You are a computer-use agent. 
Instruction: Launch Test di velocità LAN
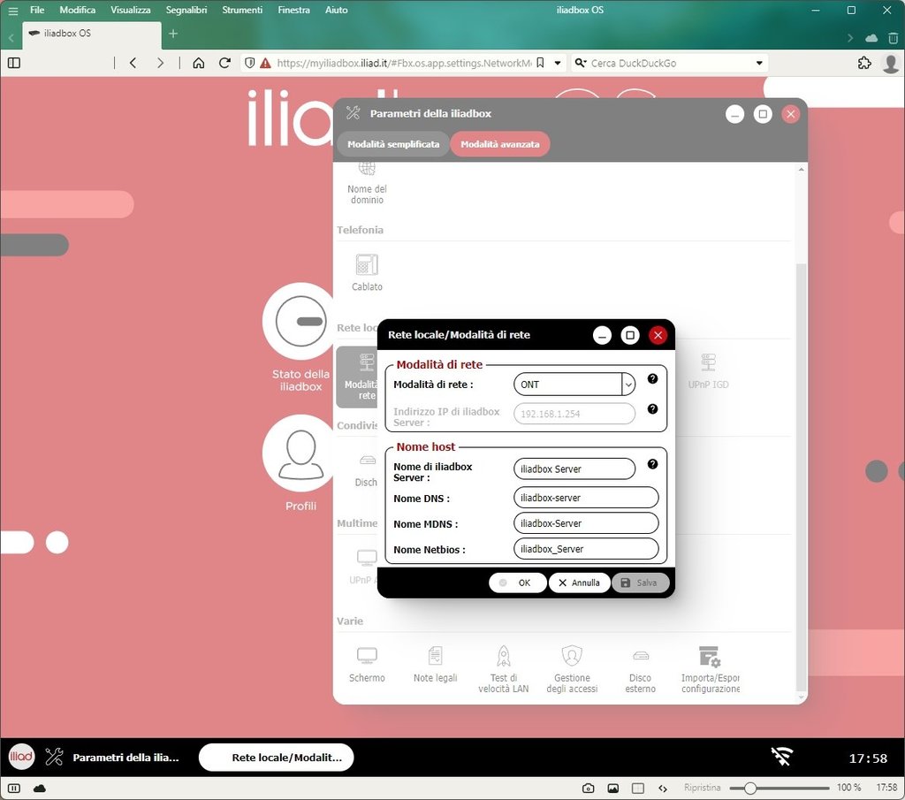tap(503, 669)
